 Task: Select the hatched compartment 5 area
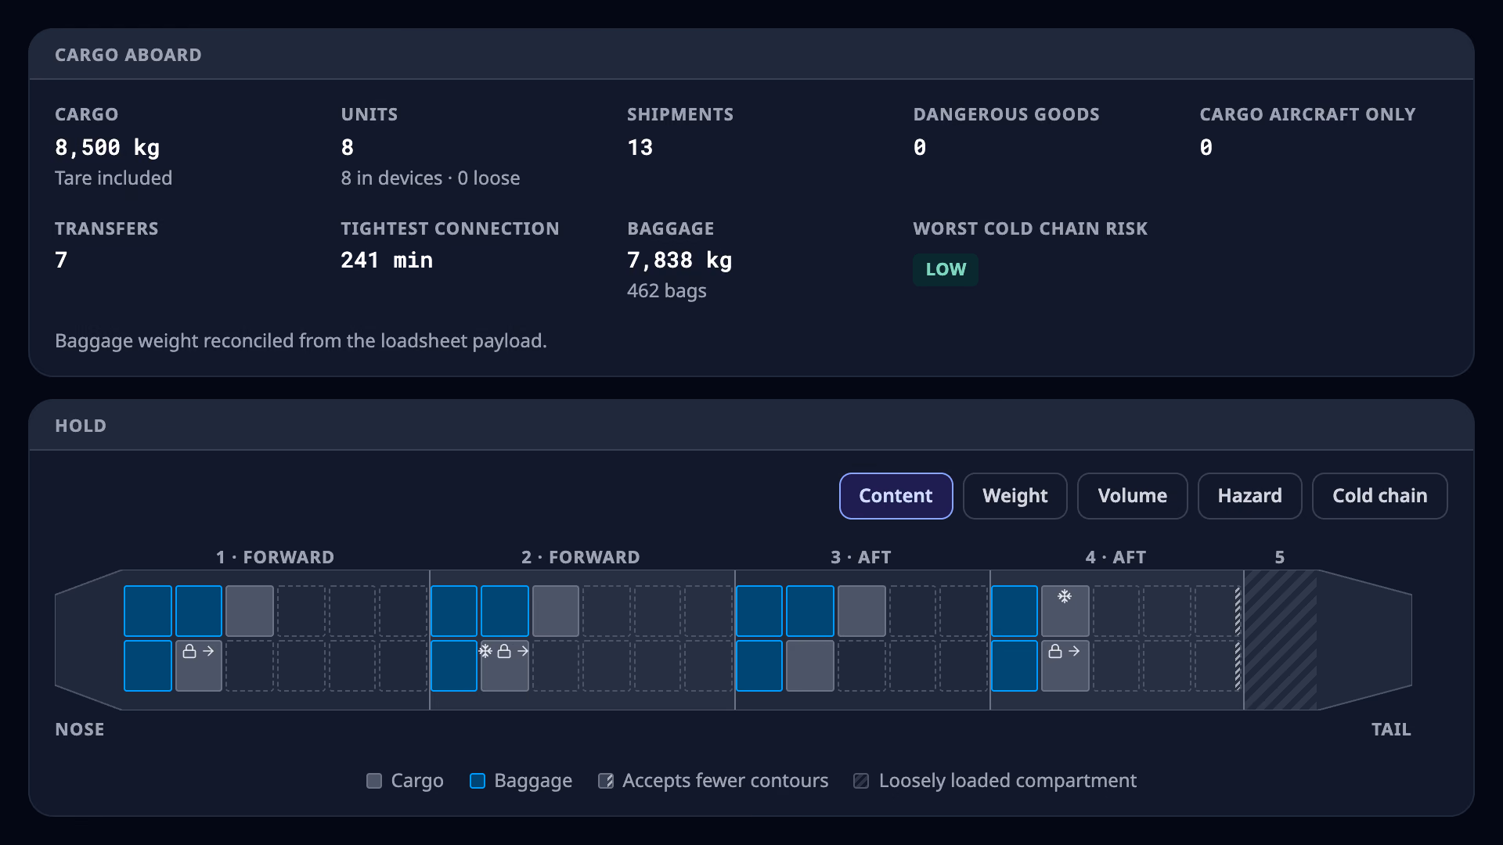point(1281,640)
